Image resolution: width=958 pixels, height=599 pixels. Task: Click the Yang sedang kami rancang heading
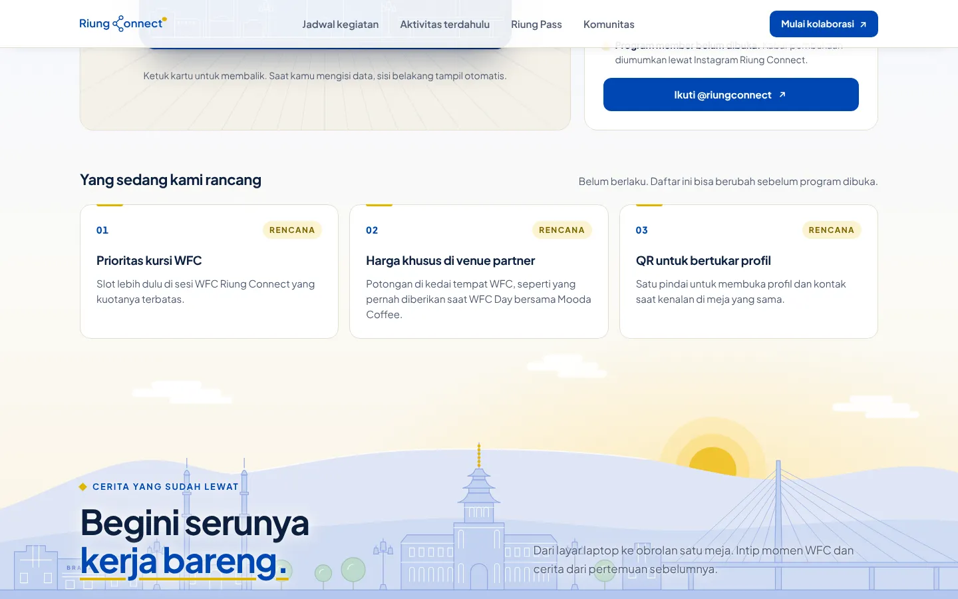tap(170, 180)
